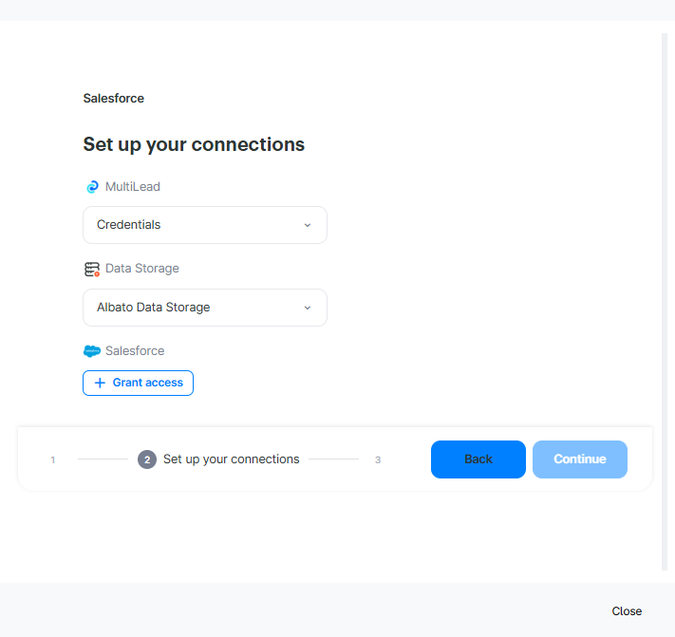Image resolution: width=675 pixels, height=637 pixels.
Task: Click the MultiLead connection label
Action: tap(133, 187)
